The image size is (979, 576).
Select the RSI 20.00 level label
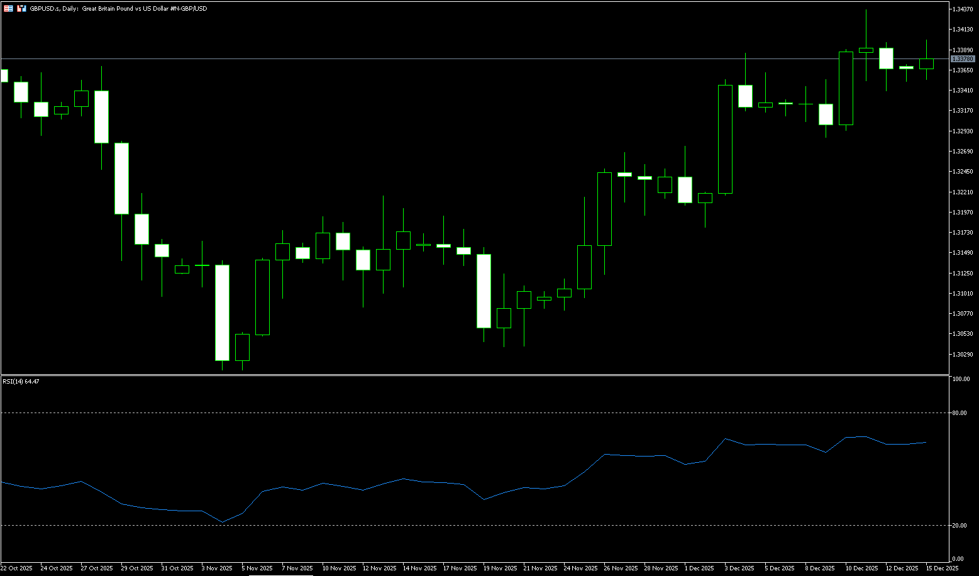(x=960, y=525)
